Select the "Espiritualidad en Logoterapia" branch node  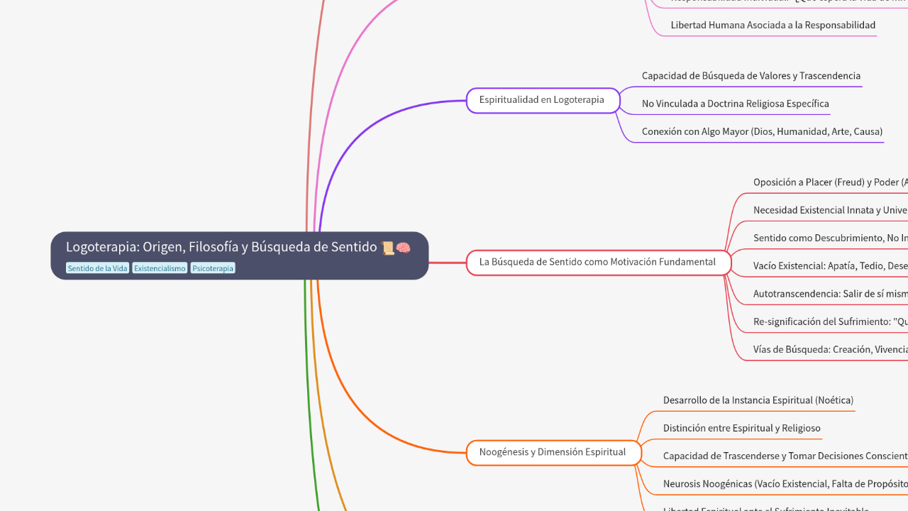(x=542, y=100)
